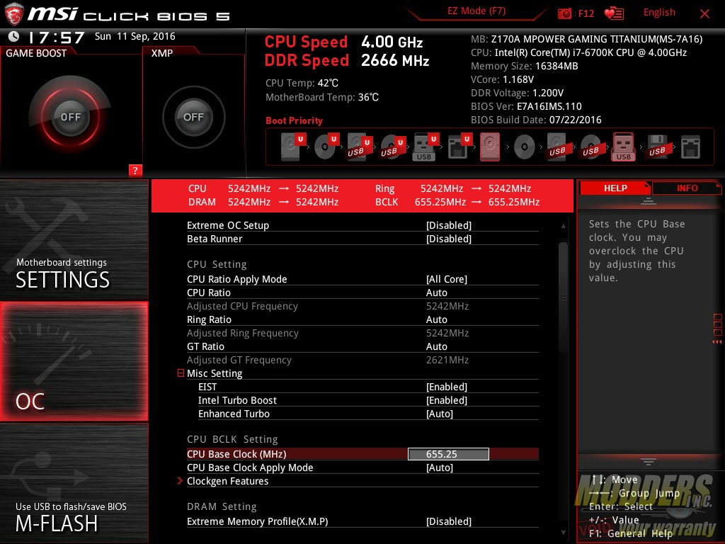
Task: Open the SETTINGS motherboard settings section
Action: coord(74,239)
